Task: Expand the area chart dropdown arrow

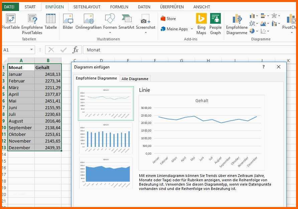Action: pos(268,24)
